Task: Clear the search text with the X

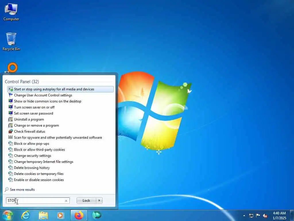Action: click(66, 201)
